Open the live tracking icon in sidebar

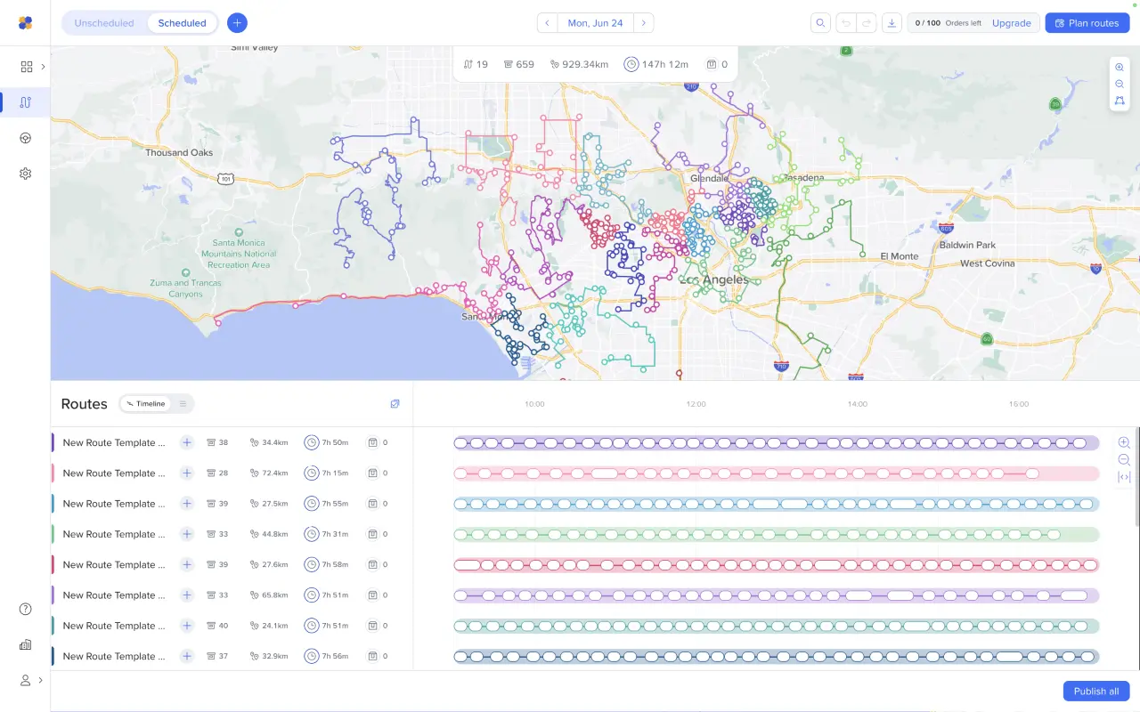25,138
